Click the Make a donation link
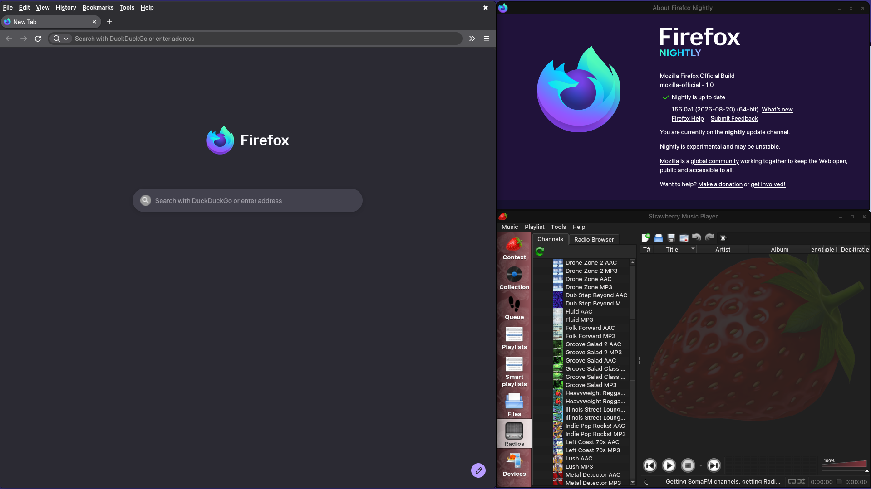 tap(720, 184)
